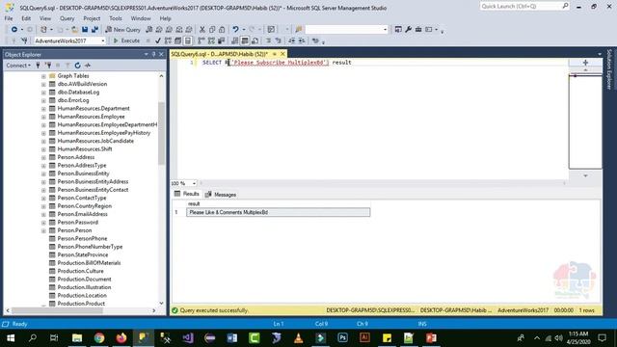Click Object Explorer Disconnect plug icon
Viewport: 617px width, 347px height.
coord(48,66)
